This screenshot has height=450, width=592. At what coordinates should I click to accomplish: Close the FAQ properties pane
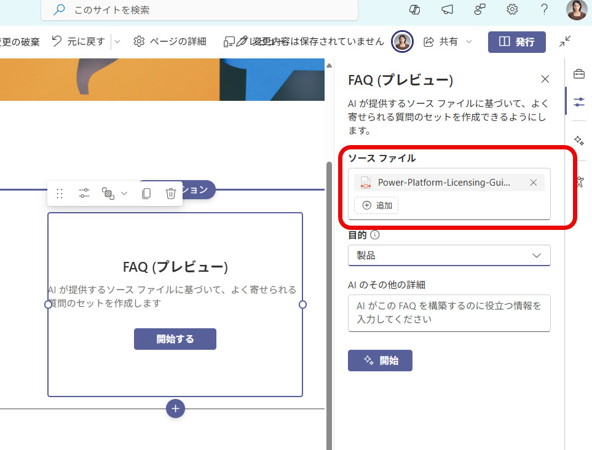545,79
